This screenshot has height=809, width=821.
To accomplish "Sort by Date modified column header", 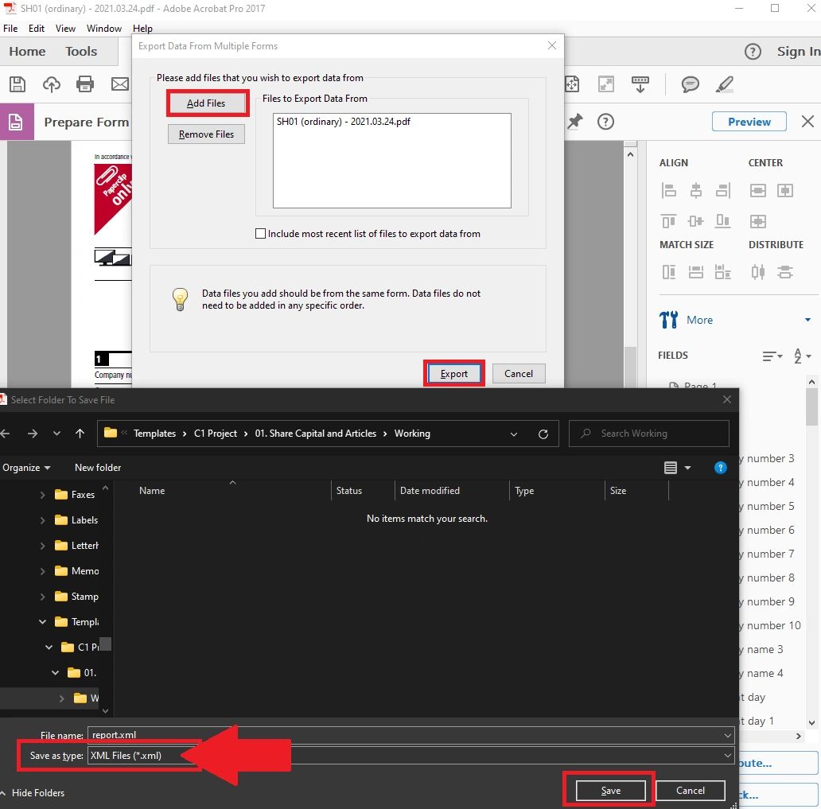I will tap(430, 491).
